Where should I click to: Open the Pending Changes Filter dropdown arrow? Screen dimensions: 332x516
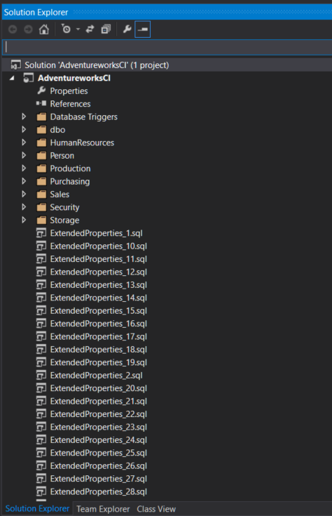click(78, 29)
